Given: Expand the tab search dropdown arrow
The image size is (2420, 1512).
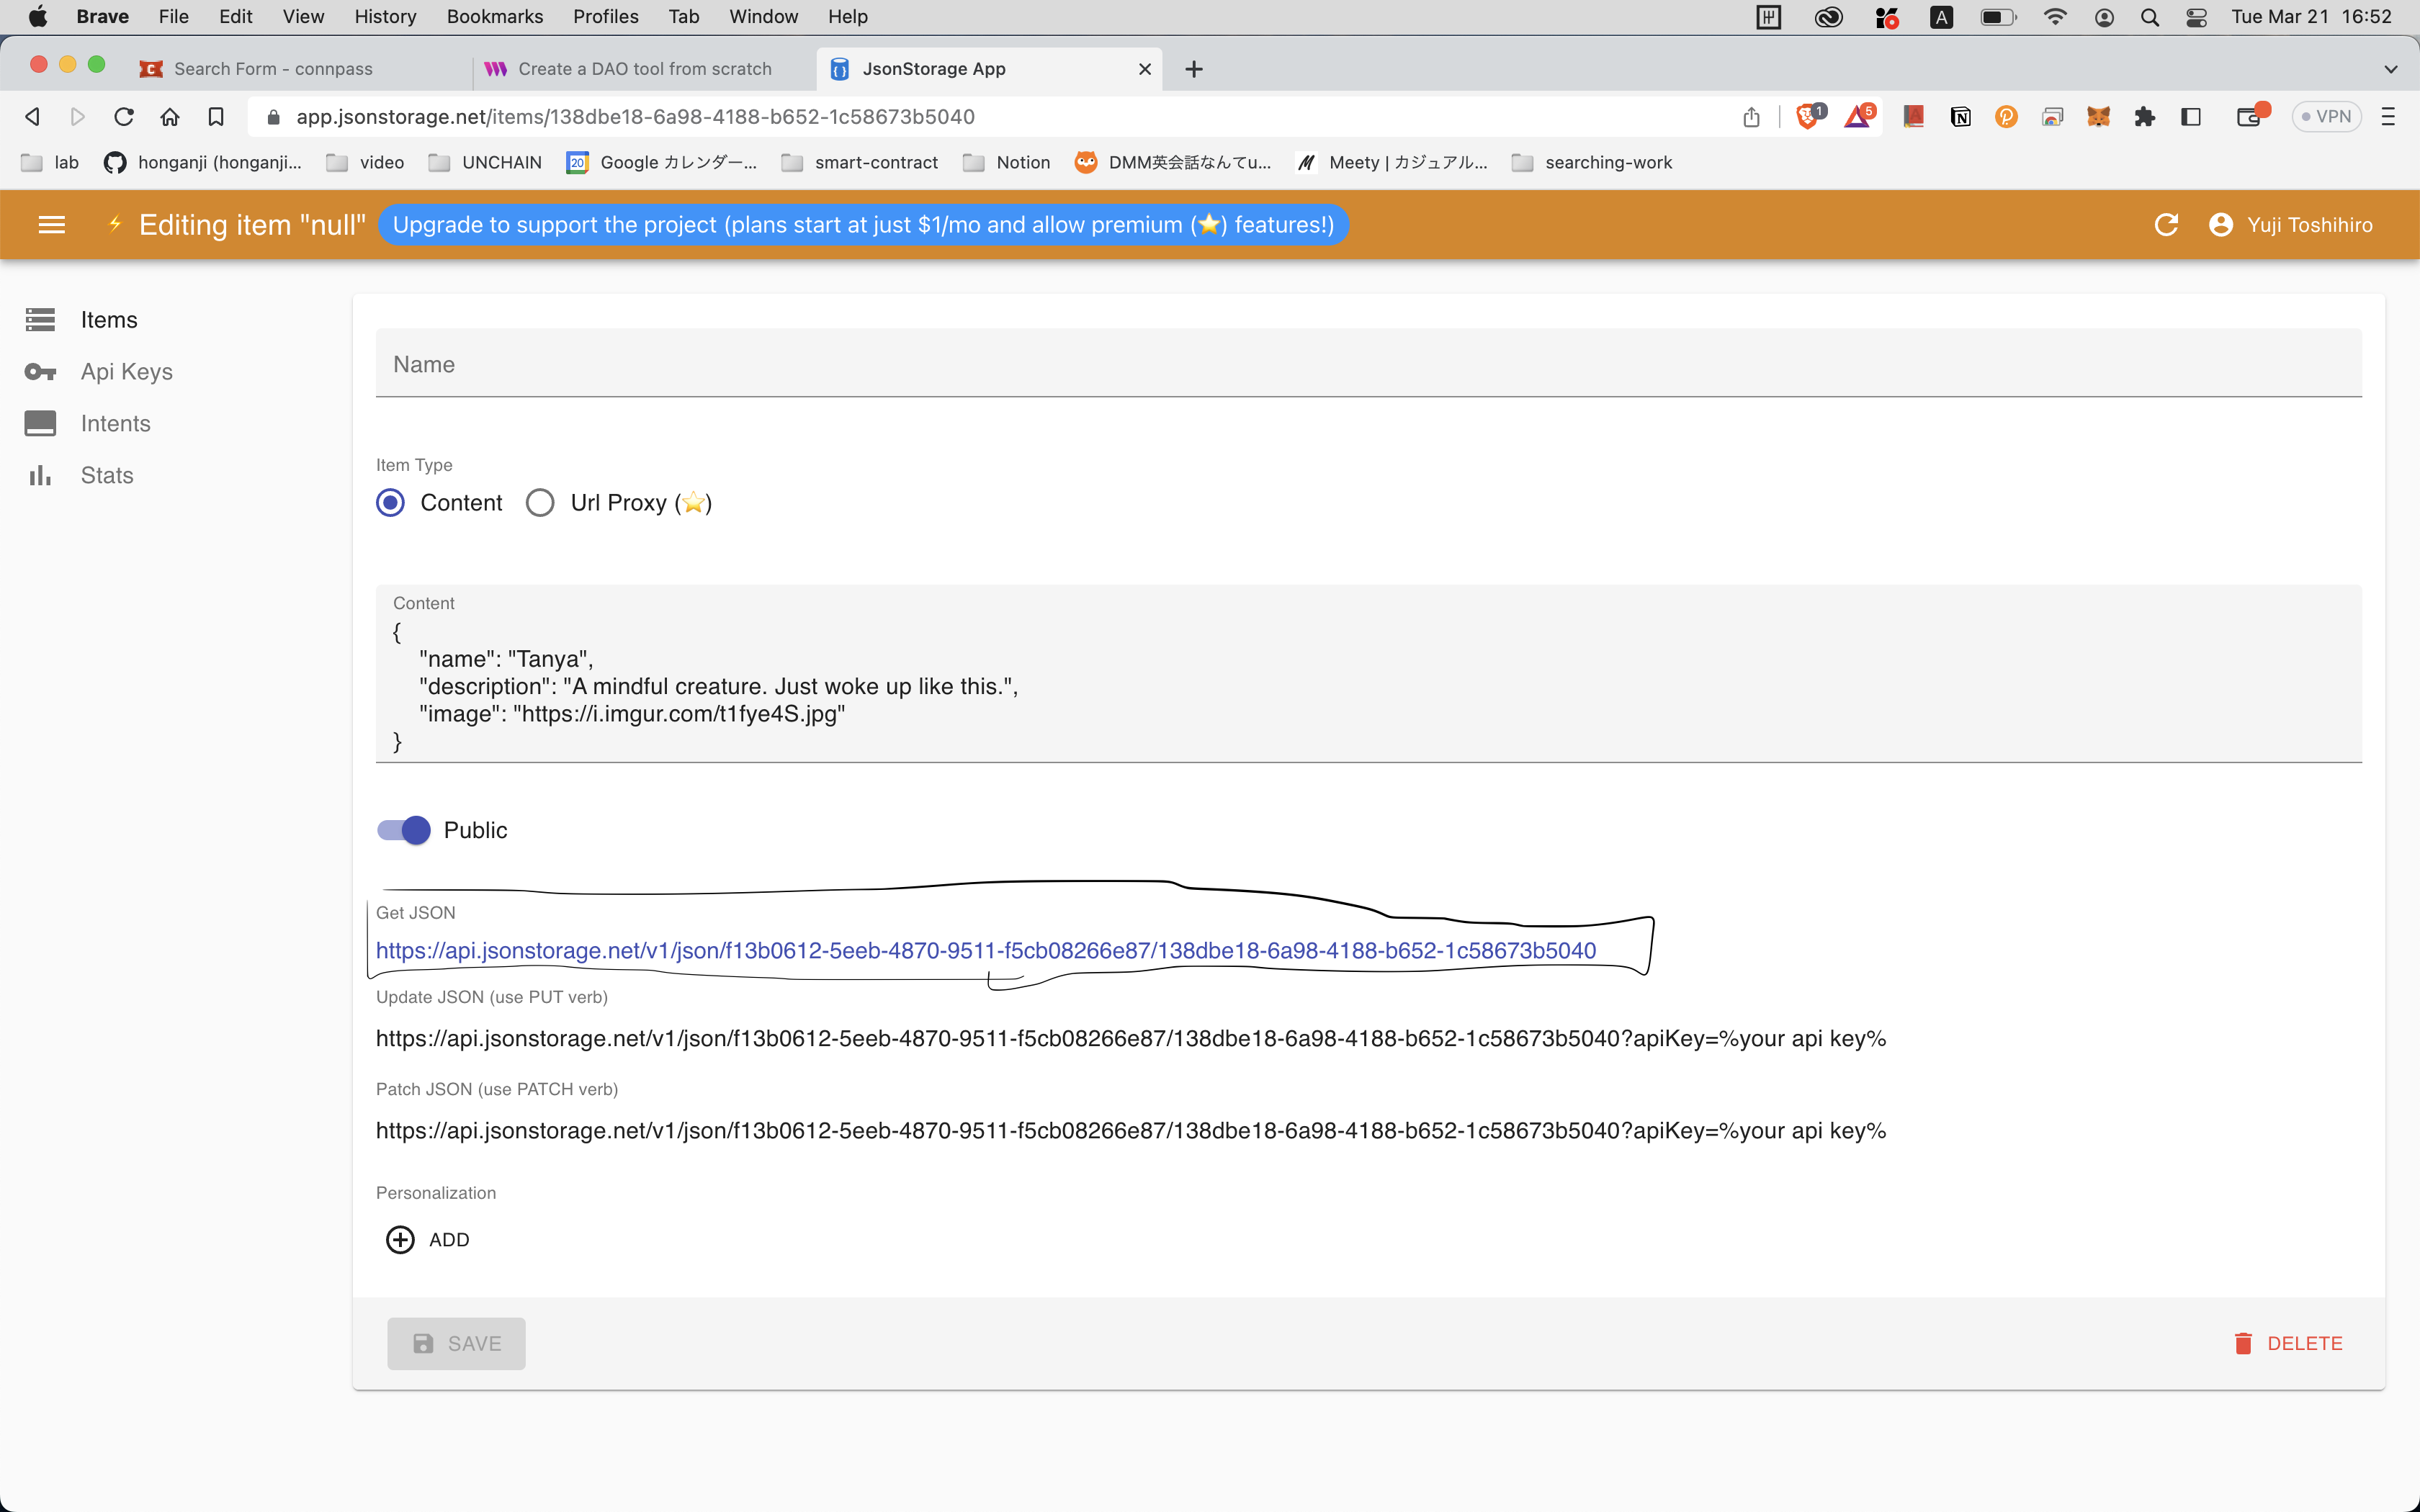Looking at the screenshot, I should pyautogui.click(x=2391, y=69).
